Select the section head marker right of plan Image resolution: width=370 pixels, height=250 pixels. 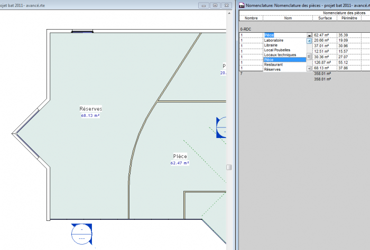click(x=221, y=127)
